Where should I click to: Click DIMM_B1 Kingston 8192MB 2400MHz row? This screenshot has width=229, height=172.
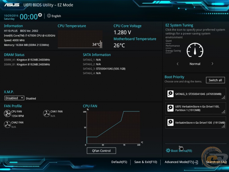27,64
